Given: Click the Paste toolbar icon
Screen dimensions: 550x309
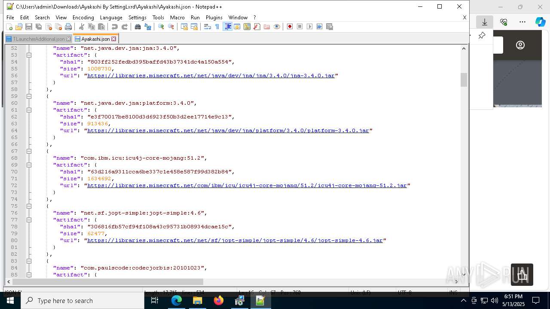Looking at the screenshot, I should (101, 27).
